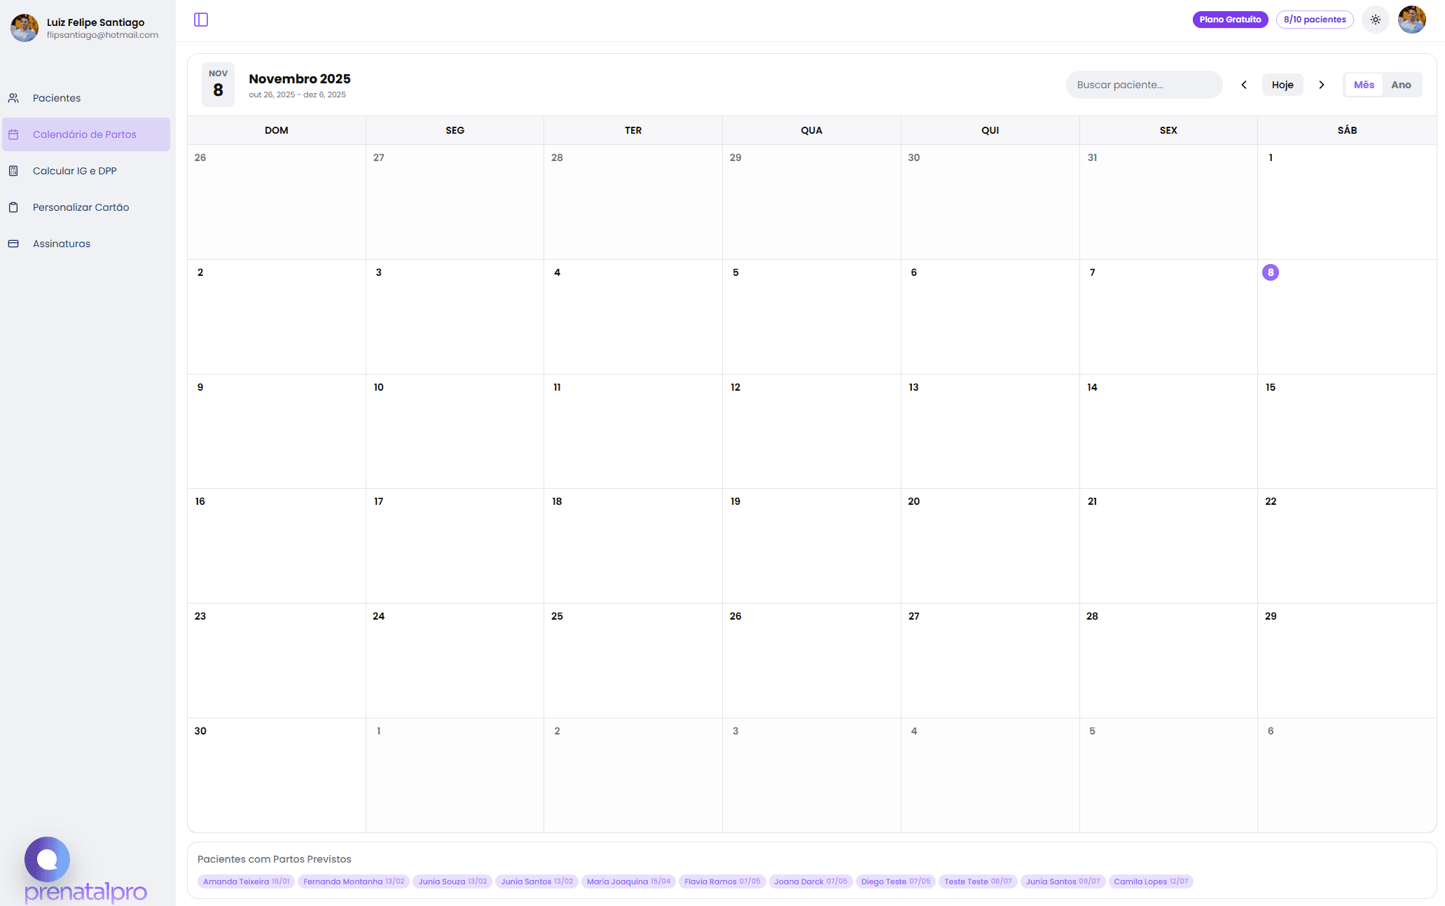Image resolution: width=1445 pixels, height=906 pixels.
Task: Click the Buscar paciente search field
Action: pos(1144,84)
